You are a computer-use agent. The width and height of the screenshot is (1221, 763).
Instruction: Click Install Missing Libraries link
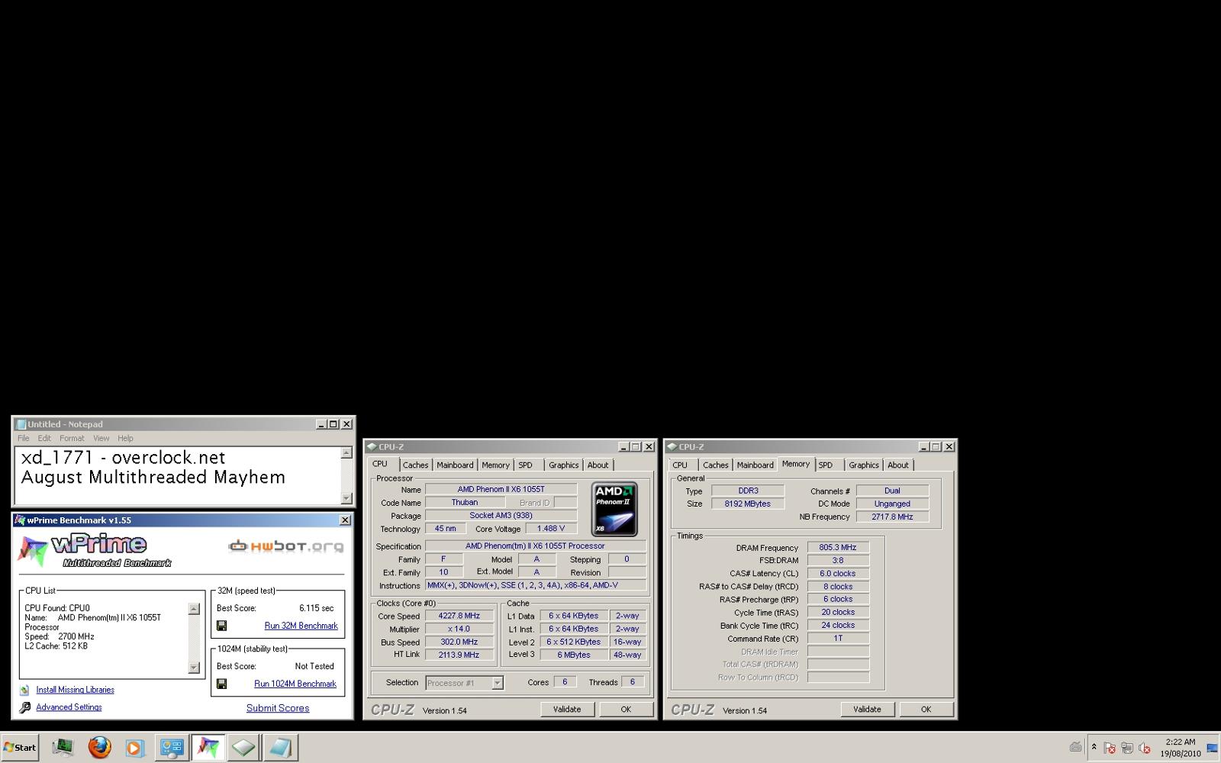pyautogui.click(x=75, y=690)
